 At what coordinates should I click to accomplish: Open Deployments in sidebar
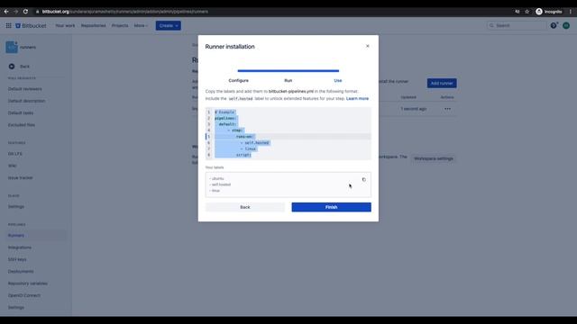click(21, 272)
